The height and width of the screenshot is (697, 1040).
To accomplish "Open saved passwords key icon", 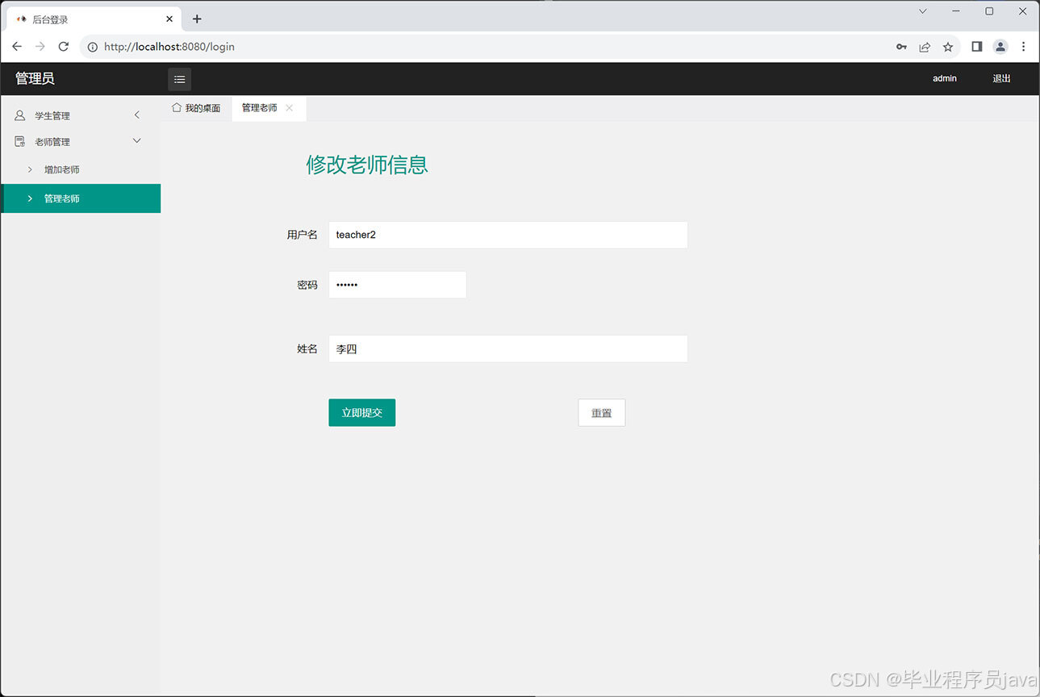I will coord(901,47).
